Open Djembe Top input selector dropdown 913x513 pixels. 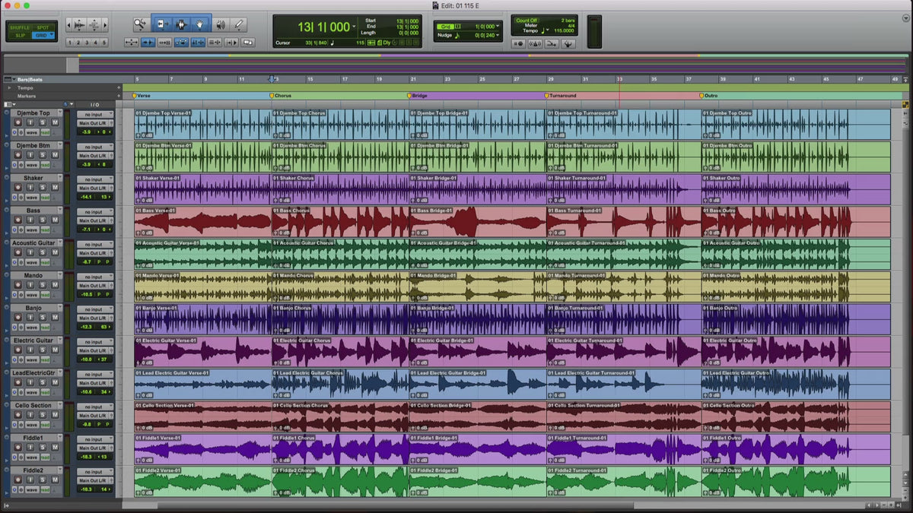point(94,115)
